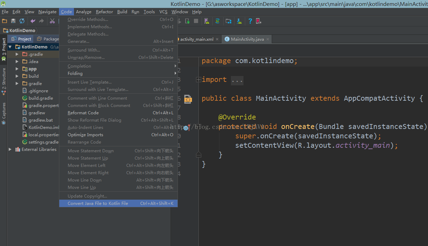Close the MainActivity.java tab
Image resolution: width=428 pixels, height=246 pixels.
(x=268, y=39)
